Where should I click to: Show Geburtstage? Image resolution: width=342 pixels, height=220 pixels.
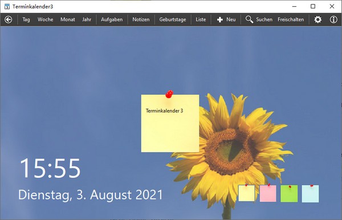173,19
